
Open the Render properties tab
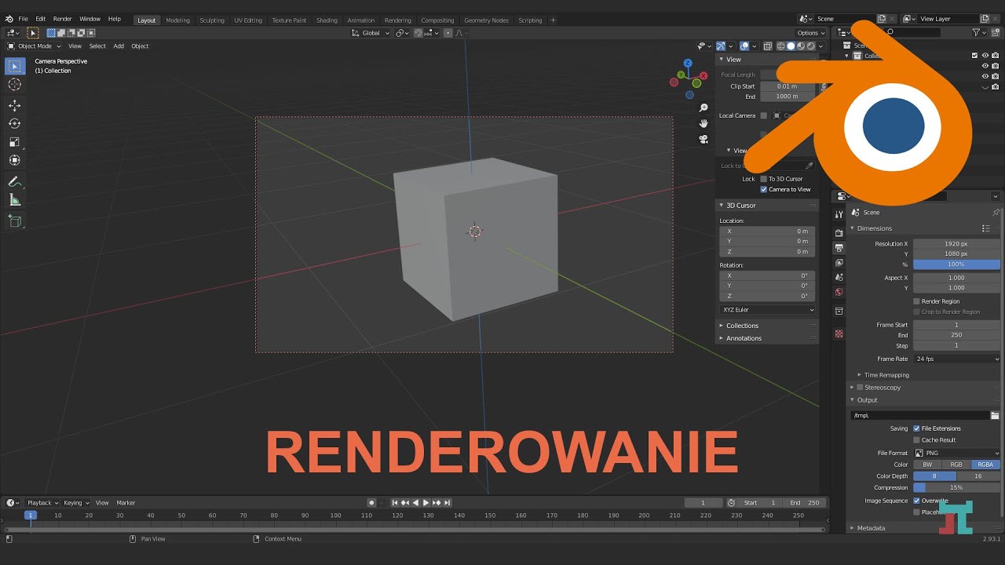pos(839,233)
